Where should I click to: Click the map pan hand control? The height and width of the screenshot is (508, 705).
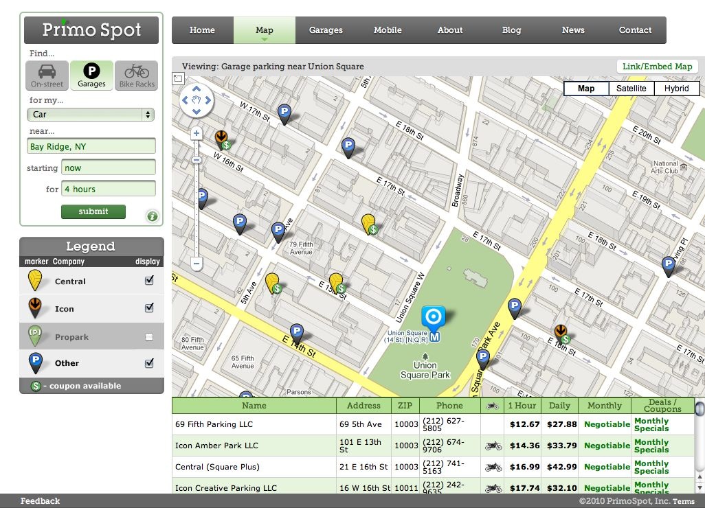point(197,100)
